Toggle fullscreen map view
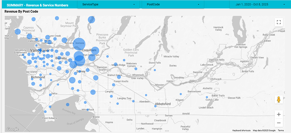 click(x=279, y=22)
